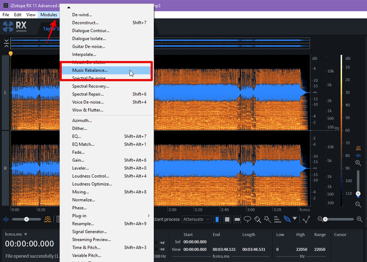Zoom out vertically on frequency
Screen dimensions: 367x262
click(x=358, y=204)
